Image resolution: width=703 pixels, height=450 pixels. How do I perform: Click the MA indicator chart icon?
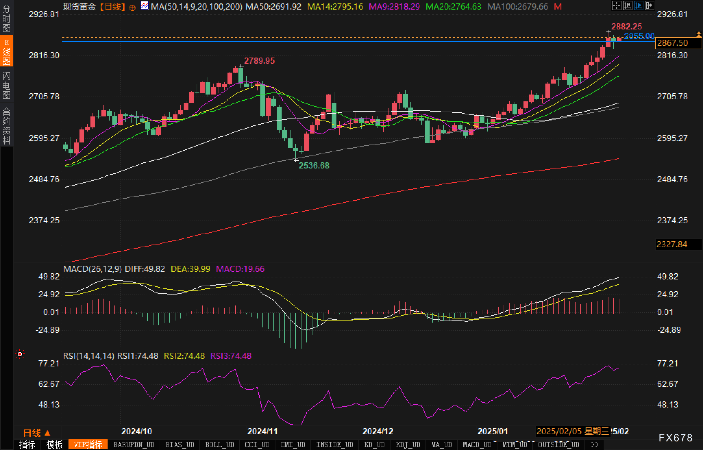coord(145,6)
